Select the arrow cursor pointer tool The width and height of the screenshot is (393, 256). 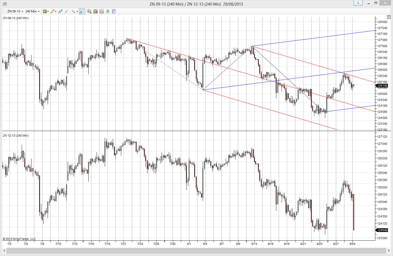(x=74, y=11)
